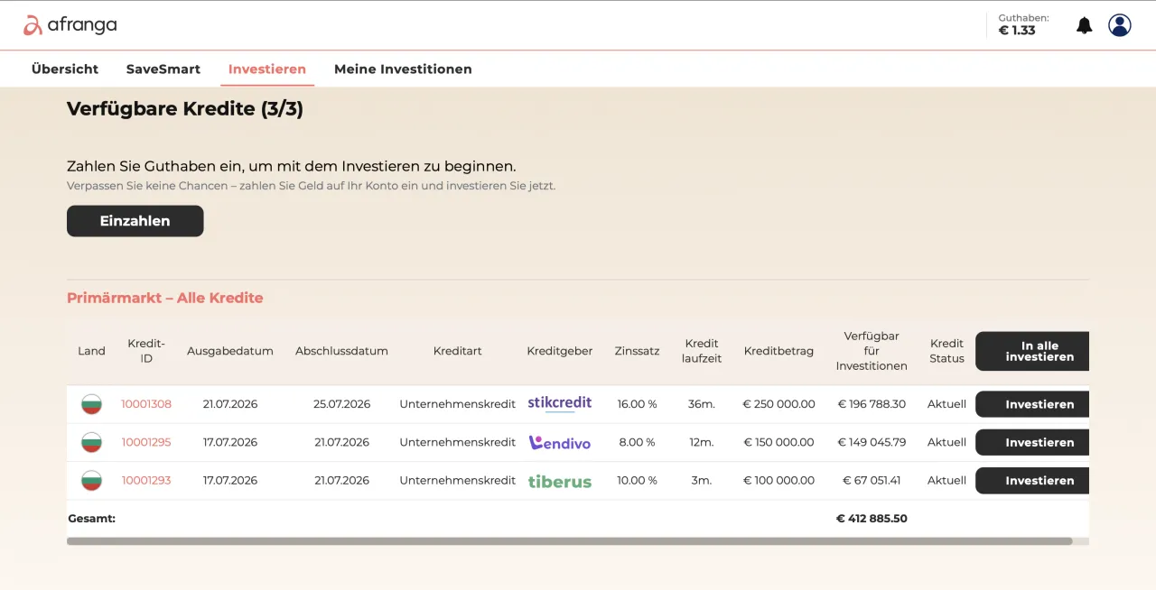
Task: Open loan ID 10001308 link
Action: [x=146, y=404]
